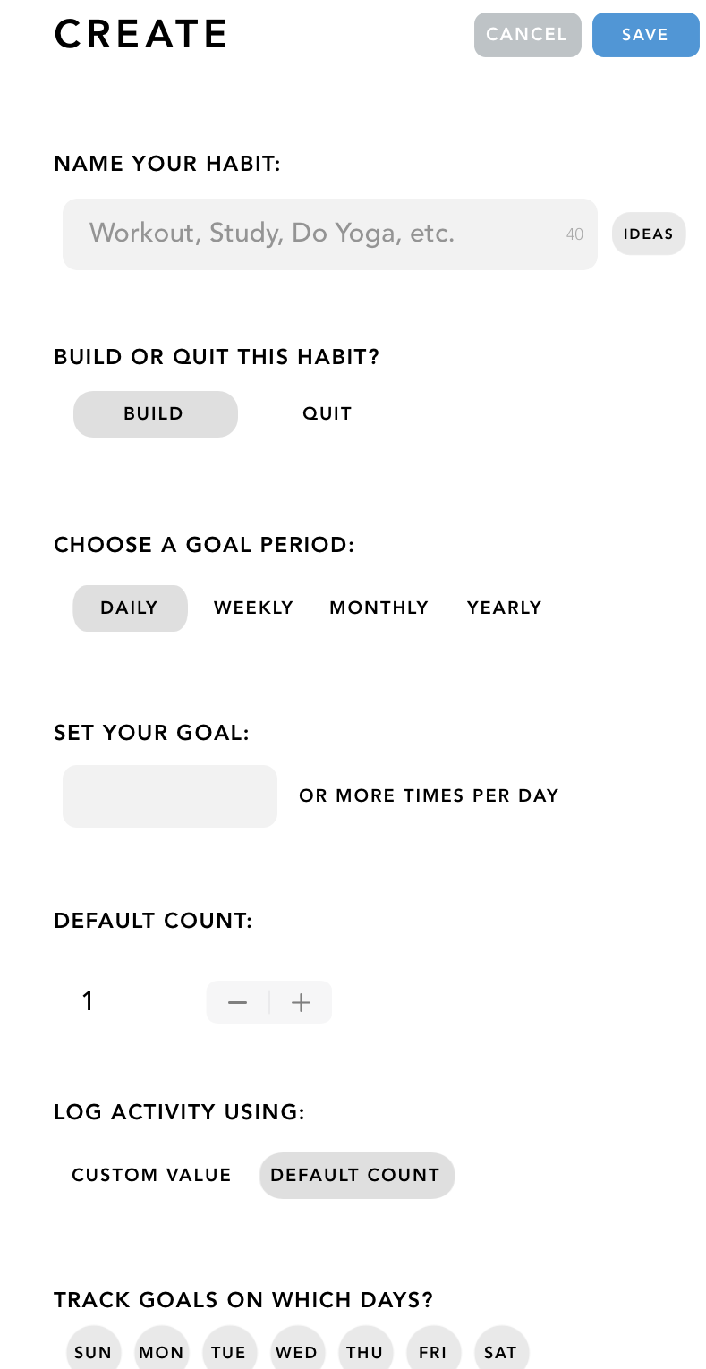Image resolution: width=706 pixels, height=1369 pixels.
Task: Save the new habit
Action: pyautogui.click(x=645, y=35)
